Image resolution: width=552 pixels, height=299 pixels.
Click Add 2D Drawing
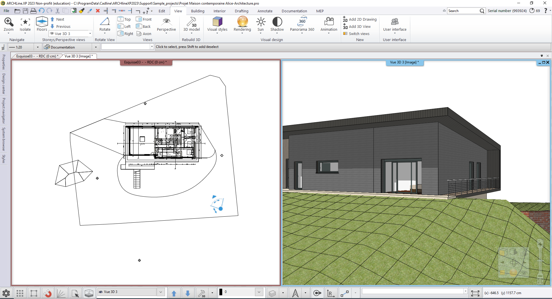coord(360,19)
